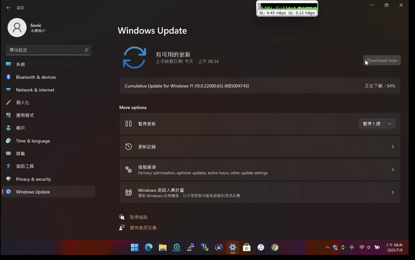
Task: Click the 正在下載 - 94% progress status
Action: [x=380, y=86]
